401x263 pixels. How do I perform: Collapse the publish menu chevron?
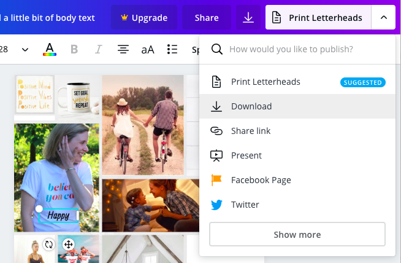(384, 18)
